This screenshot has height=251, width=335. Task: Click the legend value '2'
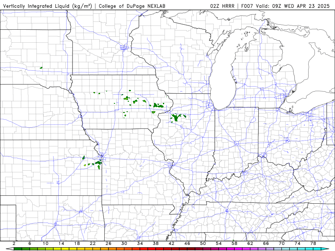pos(14,243)
